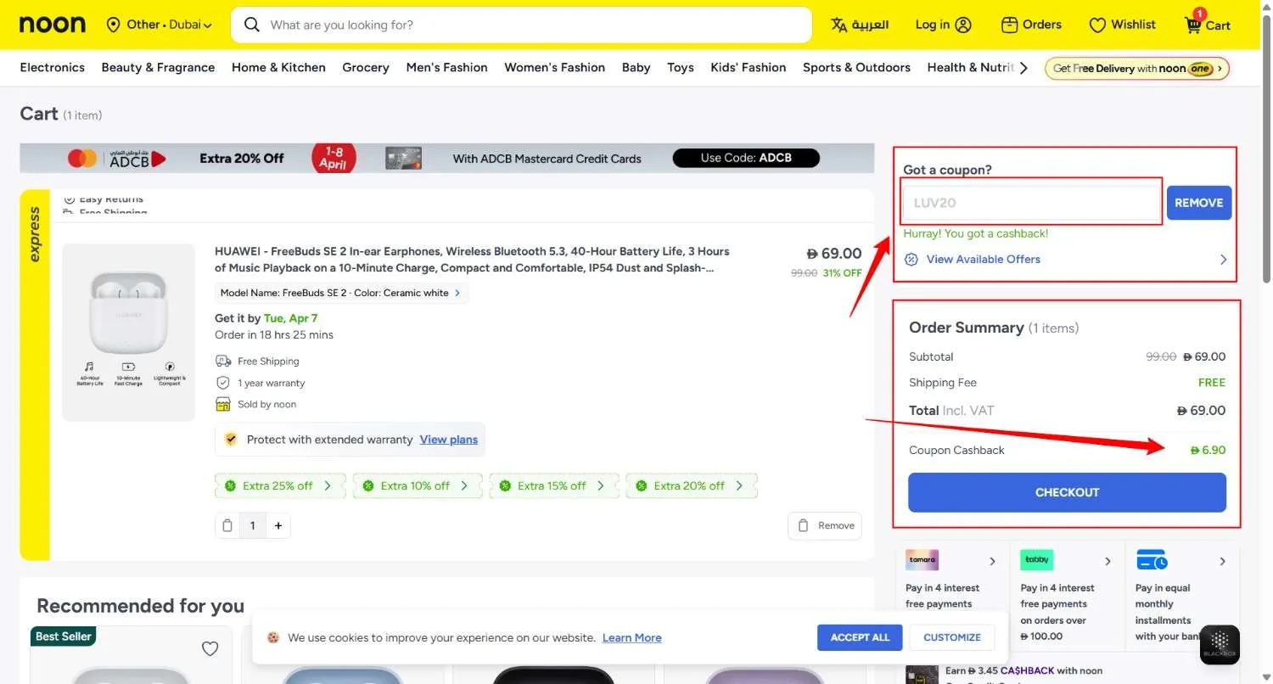Open Women's Fashion category
The width and height of the screenshot is (1273, 684).
click(554, 67)
